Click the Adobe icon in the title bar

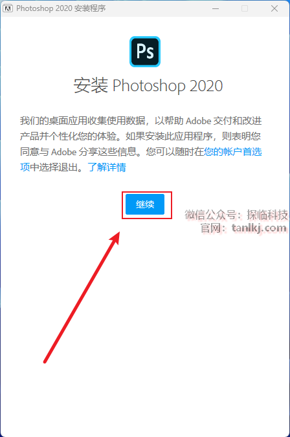(8, 8)
